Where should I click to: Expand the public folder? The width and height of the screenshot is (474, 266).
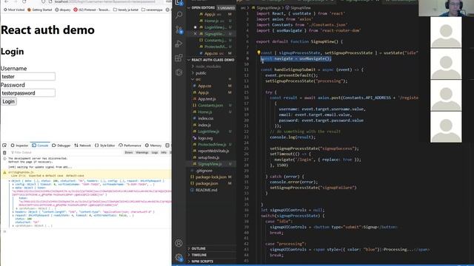[201, 73]
